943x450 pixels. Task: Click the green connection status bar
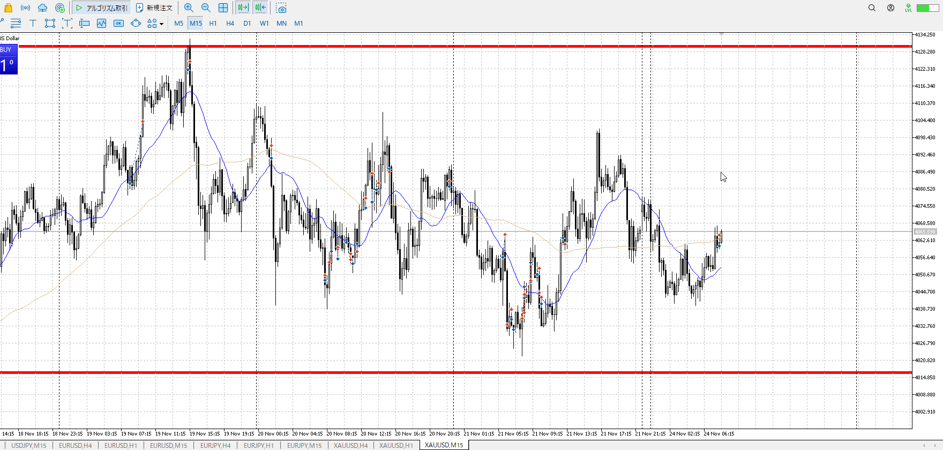[927, 8]
